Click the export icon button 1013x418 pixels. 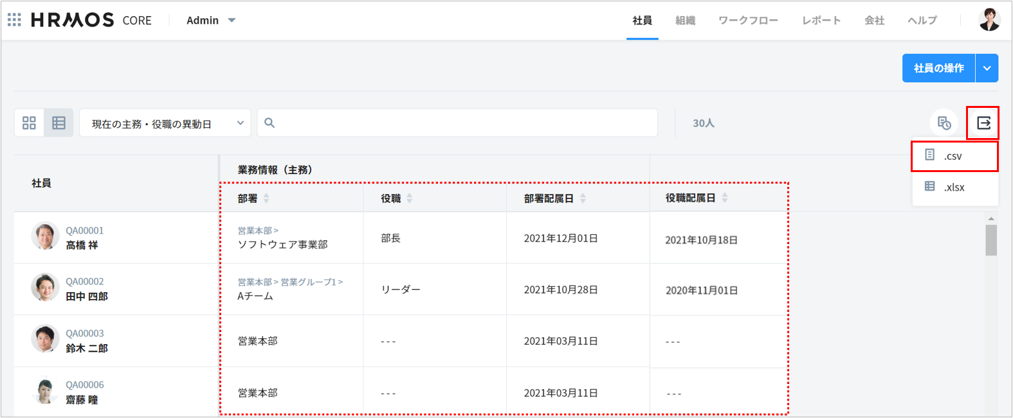coord(983,123)
